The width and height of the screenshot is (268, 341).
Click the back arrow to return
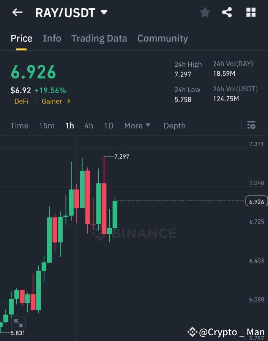(x=17, y=12)
